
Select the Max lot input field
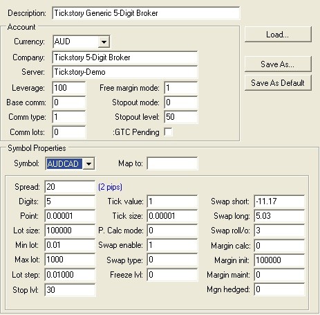coord(70,260)
